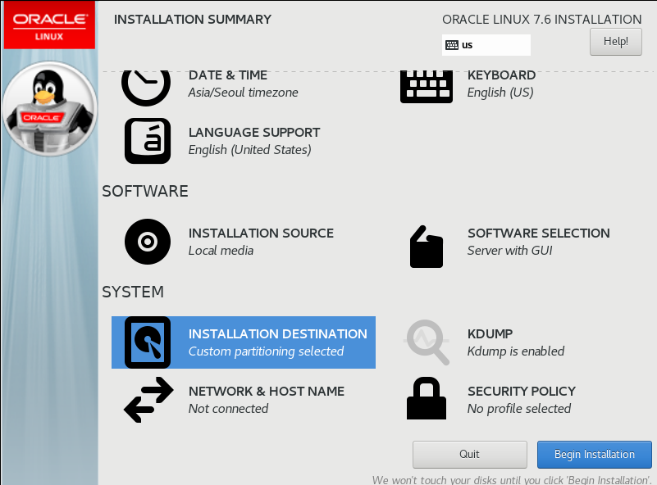Open Security Policy padlock icon
Image resolution: width=657 pixels, height=485 pixels.
click(427, 398)
